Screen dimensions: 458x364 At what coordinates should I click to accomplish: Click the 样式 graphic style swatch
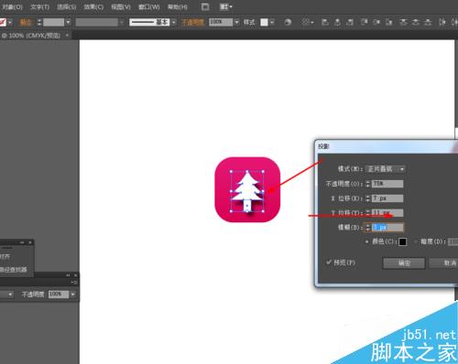point(264,22)
